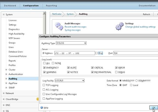Open the Auditing Type SYSLOG dropdown
Viewport: 158px width, 112px height.
(71, 43)
